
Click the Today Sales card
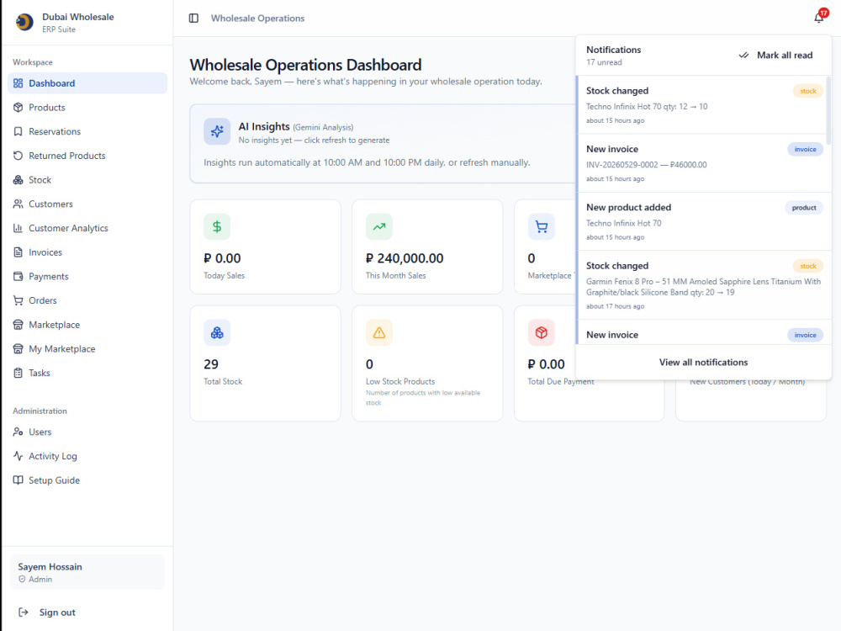[266, 247]
